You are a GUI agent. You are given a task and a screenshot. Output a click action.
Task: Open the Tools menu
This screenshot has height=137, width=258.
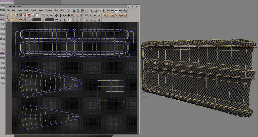coord(26,10)
